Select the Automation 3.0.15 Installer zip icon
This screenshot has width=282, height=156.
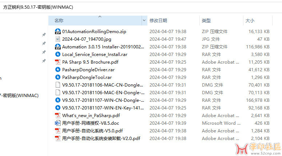pyautogui.click(x=58, y=47)
